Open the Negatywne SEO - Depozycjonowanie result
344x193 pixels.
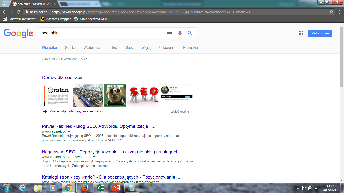pyautogui.click(x=113, y=152)
